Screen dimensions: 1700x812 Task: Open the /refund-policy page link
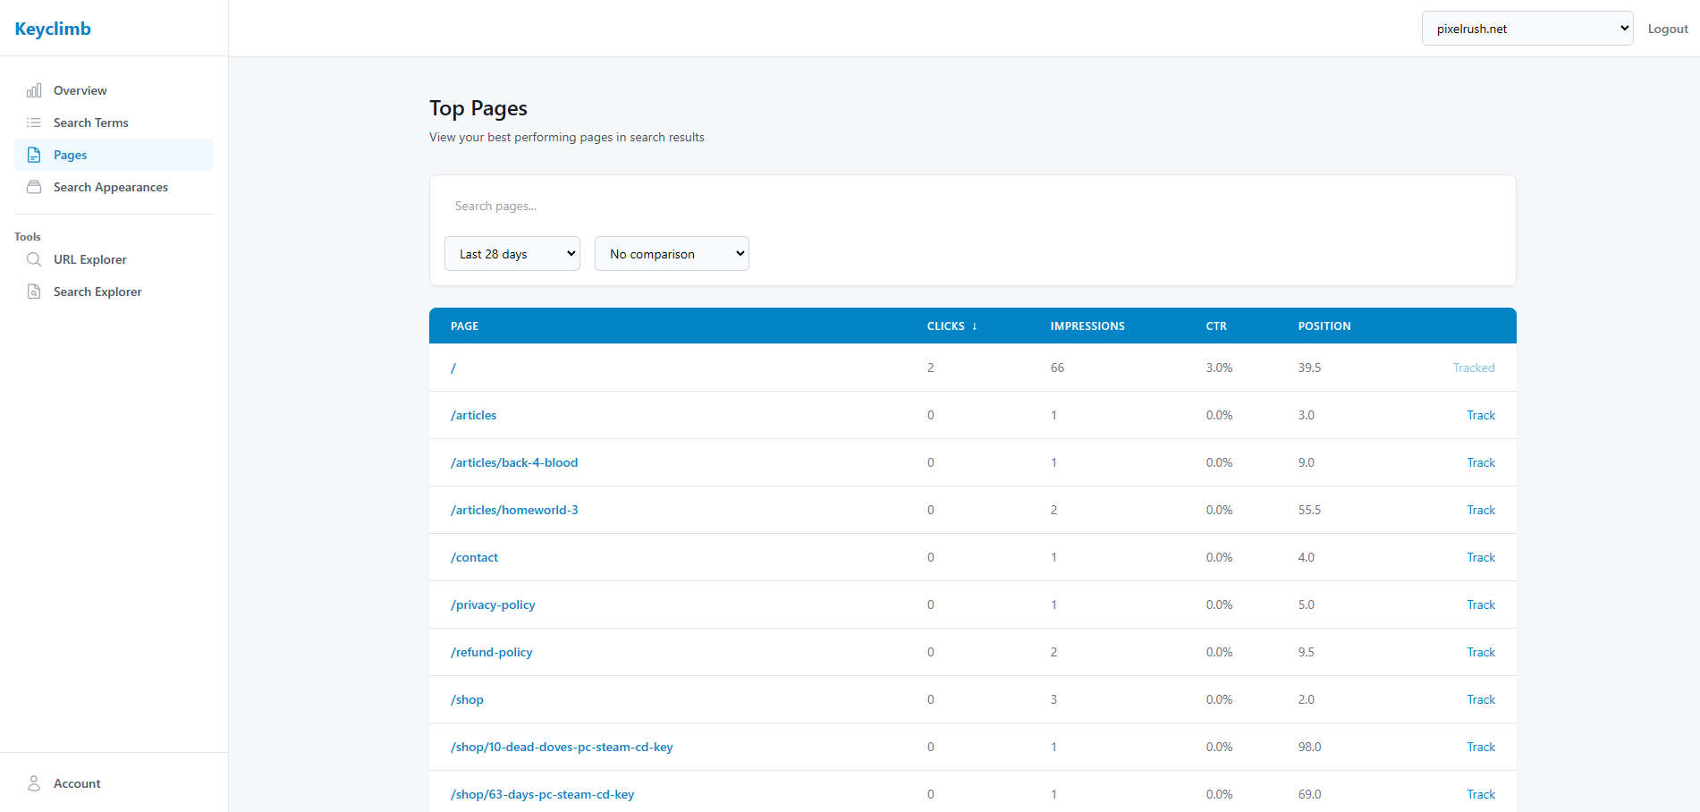(492, 652)
